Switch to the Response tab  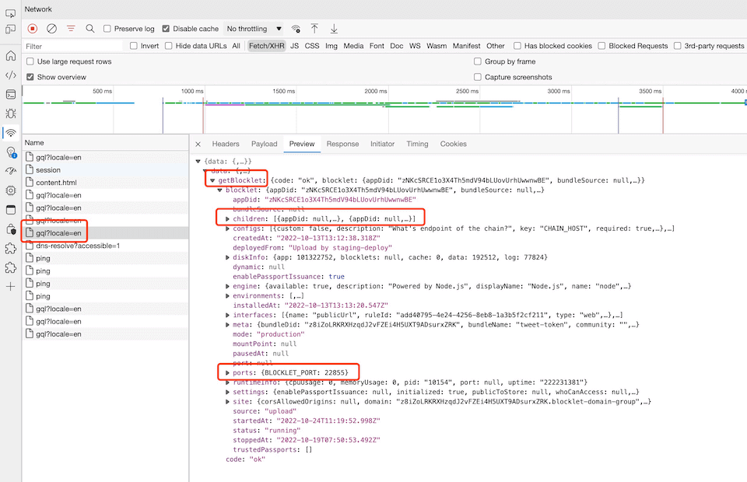[x=342, y=144]
